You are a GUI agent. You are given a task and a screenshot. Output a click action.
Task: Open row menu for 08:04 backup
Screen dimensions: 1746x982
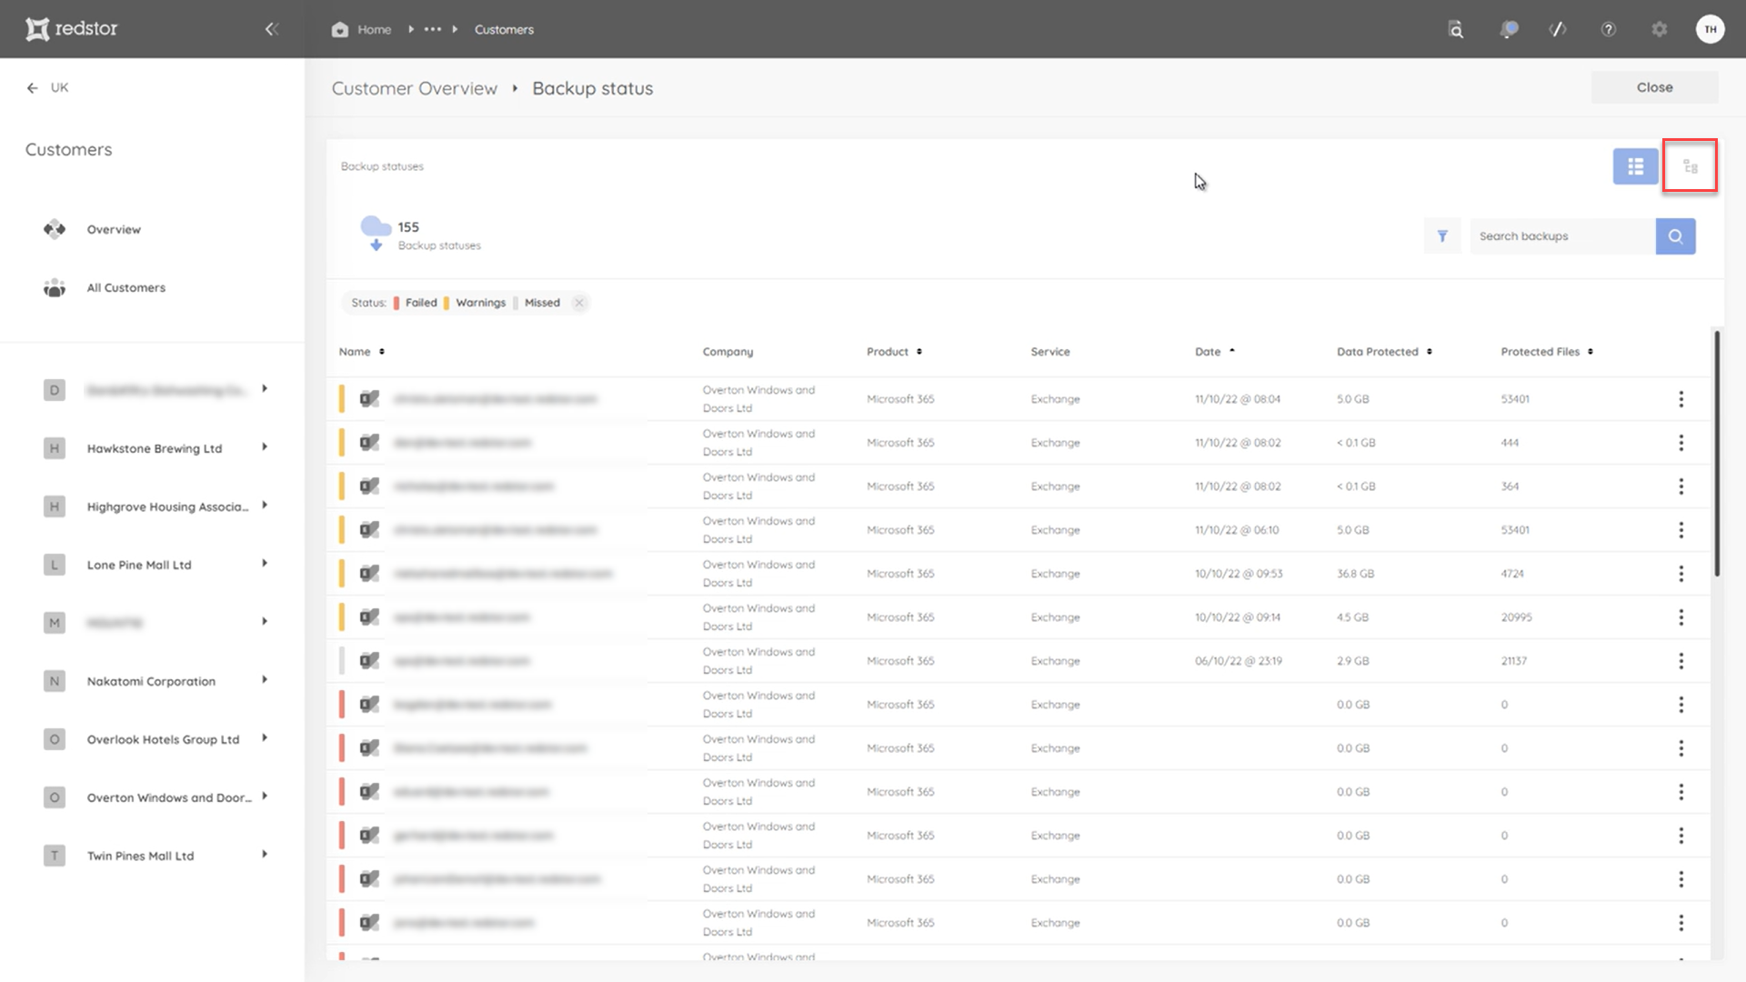[1681, 399]
